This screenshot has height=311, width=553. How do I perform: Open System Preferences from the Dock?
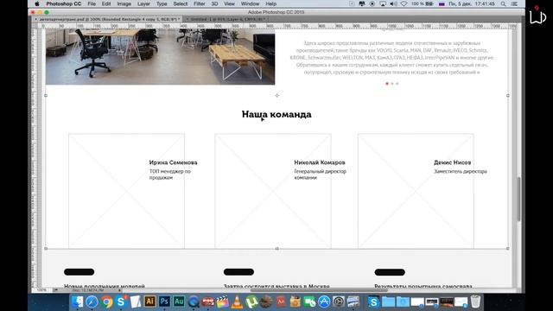point(338,301)
